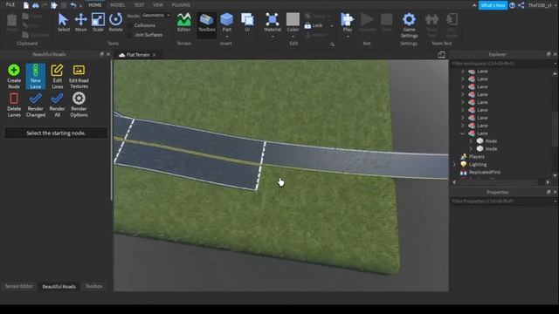559x314 pixels.
Task: Click the new file icon in quick access bar
Action: coord(26,5)
